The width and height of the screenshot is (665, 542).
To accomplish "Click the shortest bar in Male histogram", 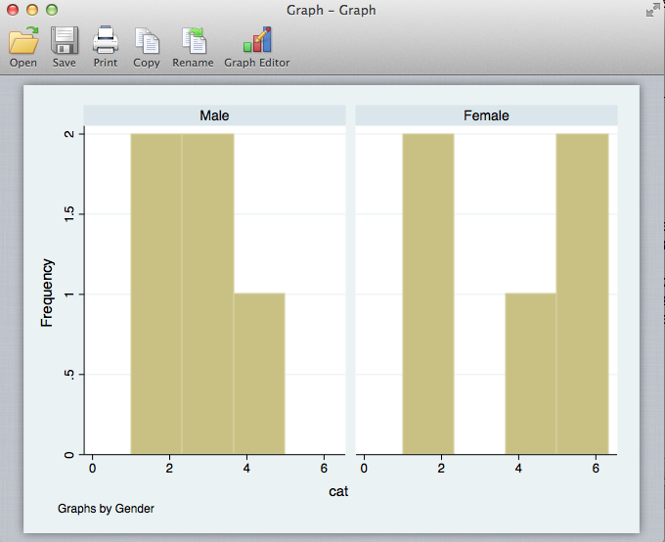I will pyautogui.click(x=259, y=373).
